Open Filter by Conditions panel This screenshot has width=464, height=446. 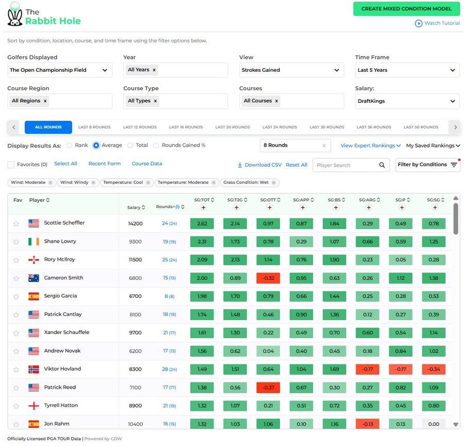point(427,165)
